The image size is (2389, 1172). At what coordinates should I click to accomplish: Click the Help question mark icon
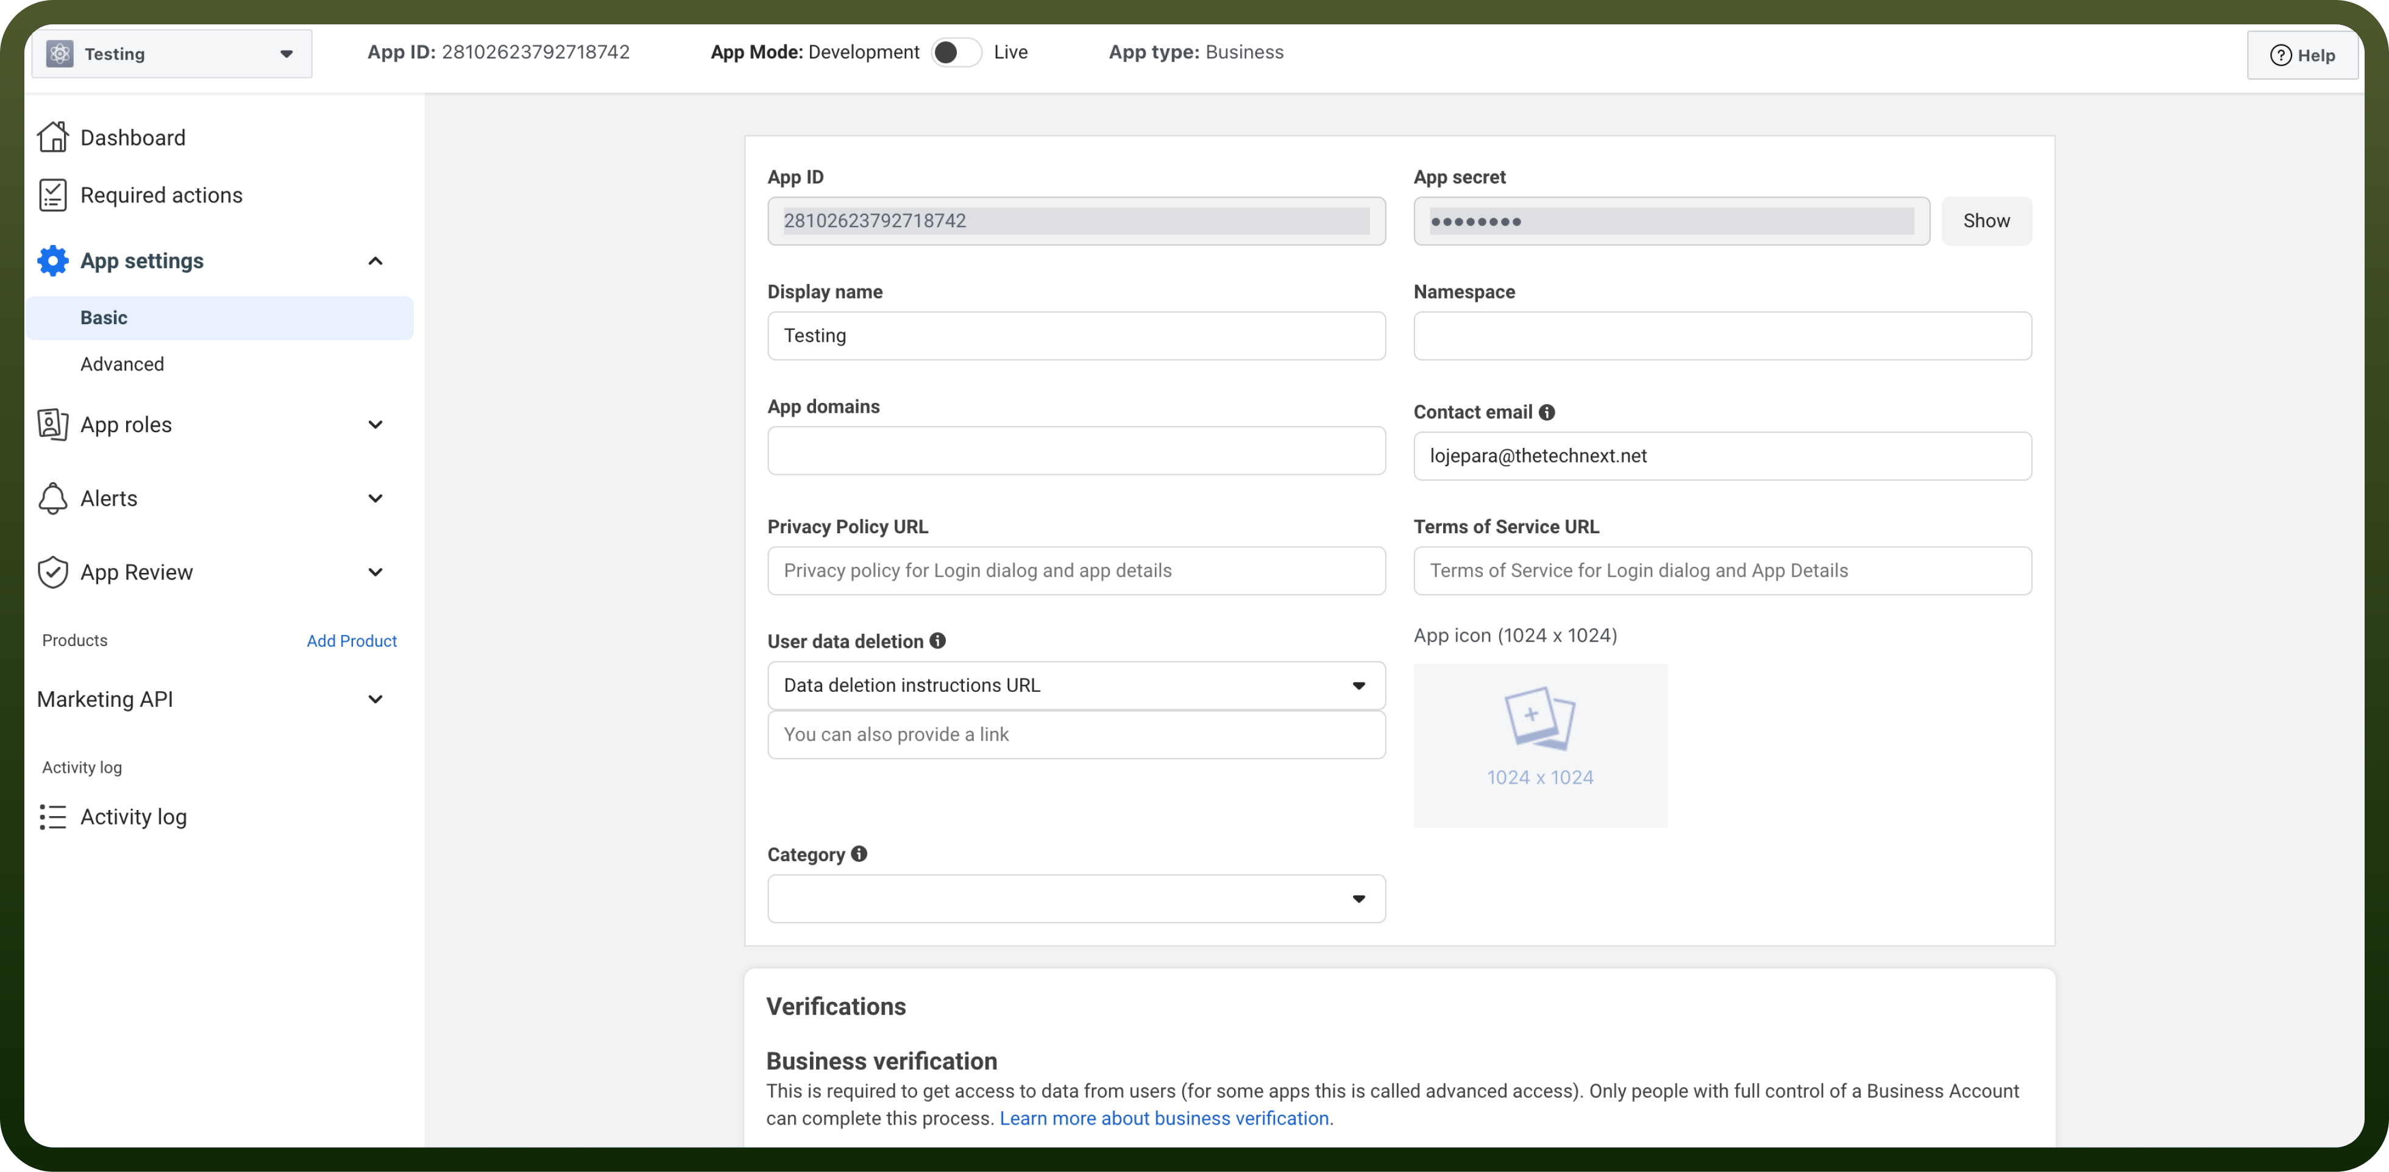[x=2281, y=55]
